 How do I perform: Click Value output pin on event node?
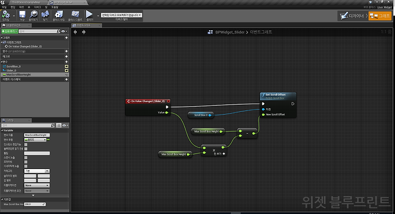(x=167, y=112)
